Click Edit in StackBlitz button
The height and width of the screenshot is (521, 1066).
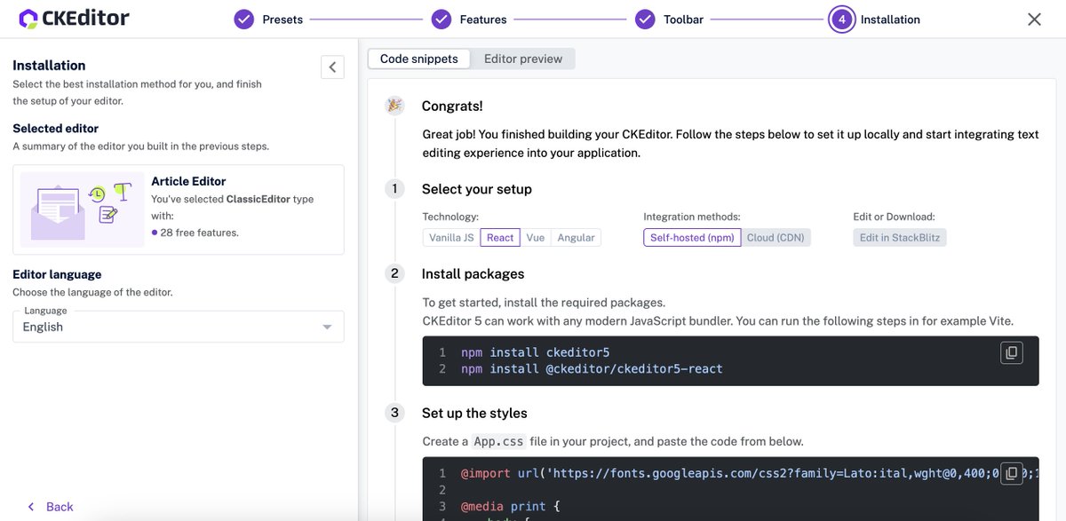900,238
